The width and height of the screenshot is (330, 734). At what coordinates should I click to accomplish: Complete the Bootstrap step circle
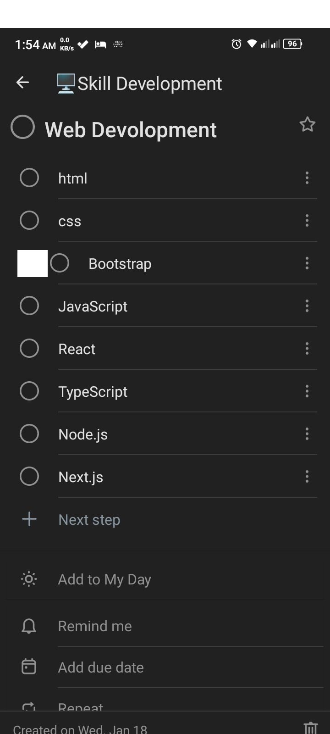click(60, 263)
